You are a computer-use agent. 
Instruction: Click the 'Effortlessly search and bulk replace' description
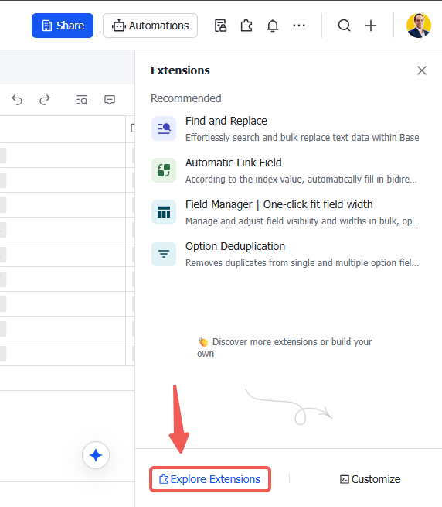(302, 138)
